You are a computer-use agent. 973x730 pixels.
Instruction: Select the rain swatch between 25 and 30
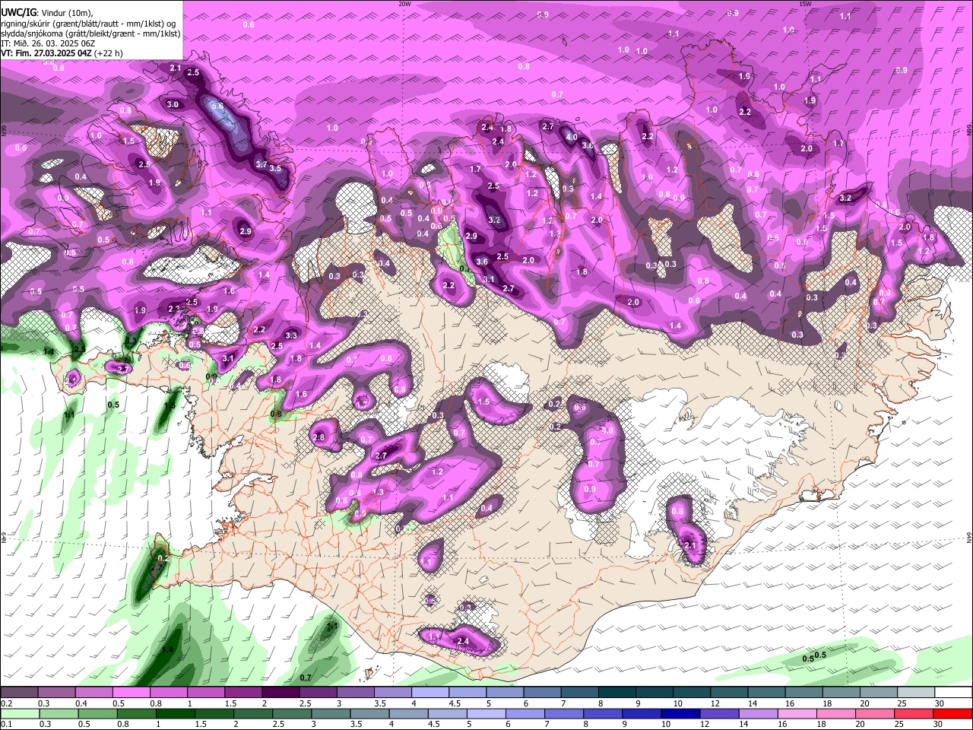pos(915,713)
